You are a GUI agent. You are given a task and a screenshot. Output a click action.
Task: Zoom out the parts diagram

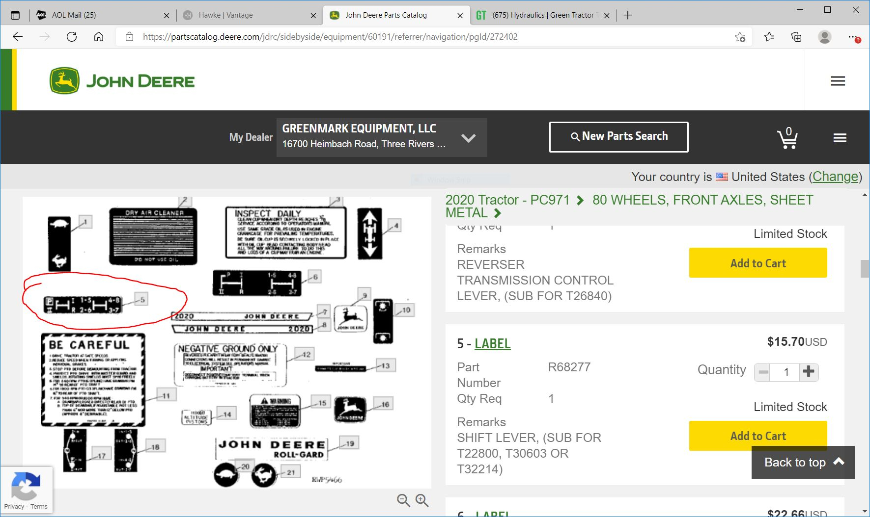(403, 500)
